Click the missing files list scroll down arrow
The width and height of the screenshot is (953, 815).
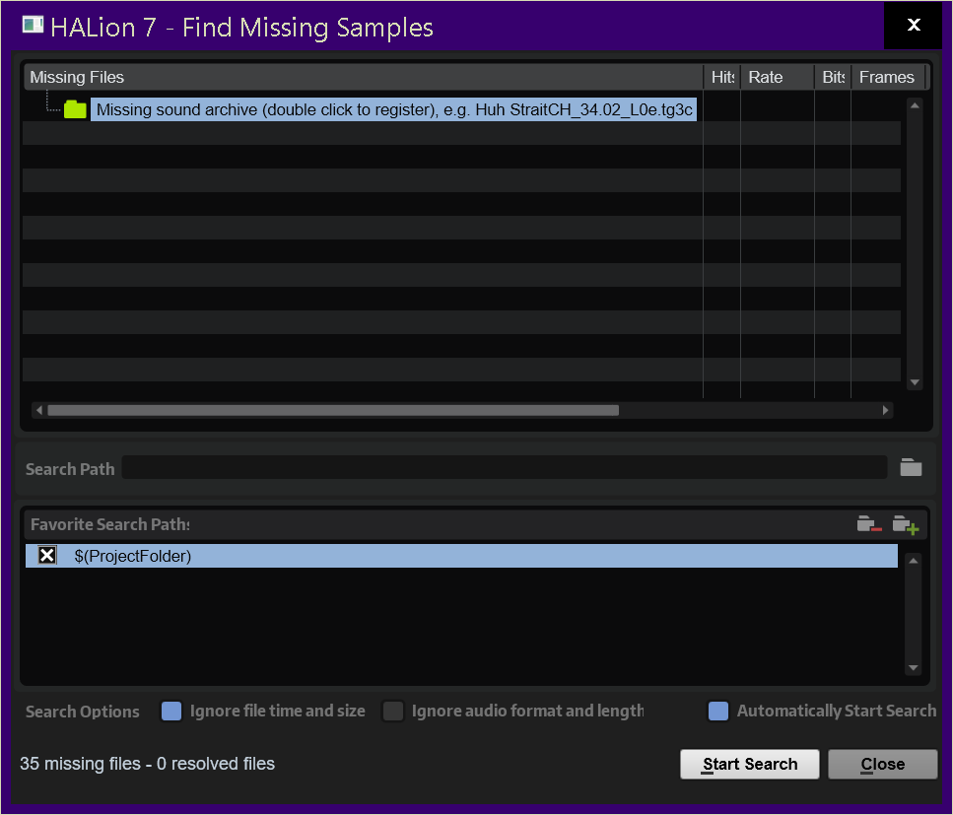(915, 382)
